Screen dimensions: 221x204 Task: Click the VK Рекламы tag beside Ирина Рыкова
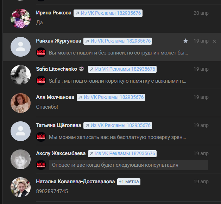(x=108, y=13)
